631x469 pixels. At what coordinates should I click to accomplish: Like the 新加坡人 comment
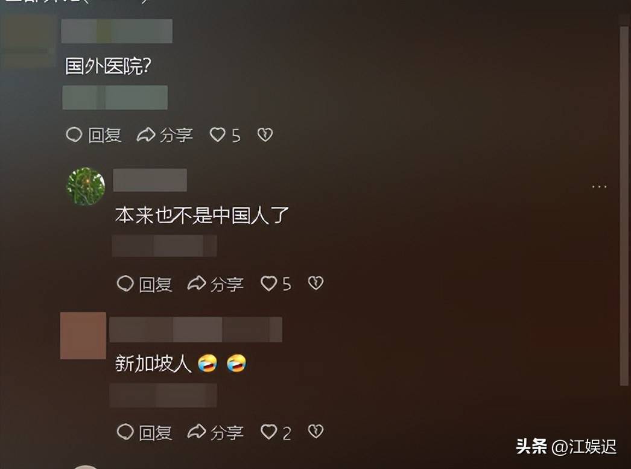click(276, 432)
